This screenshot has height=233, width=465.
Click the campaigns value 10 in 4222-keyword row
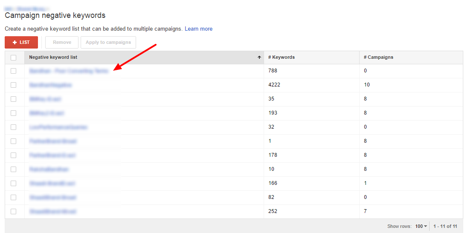(367, 85)
